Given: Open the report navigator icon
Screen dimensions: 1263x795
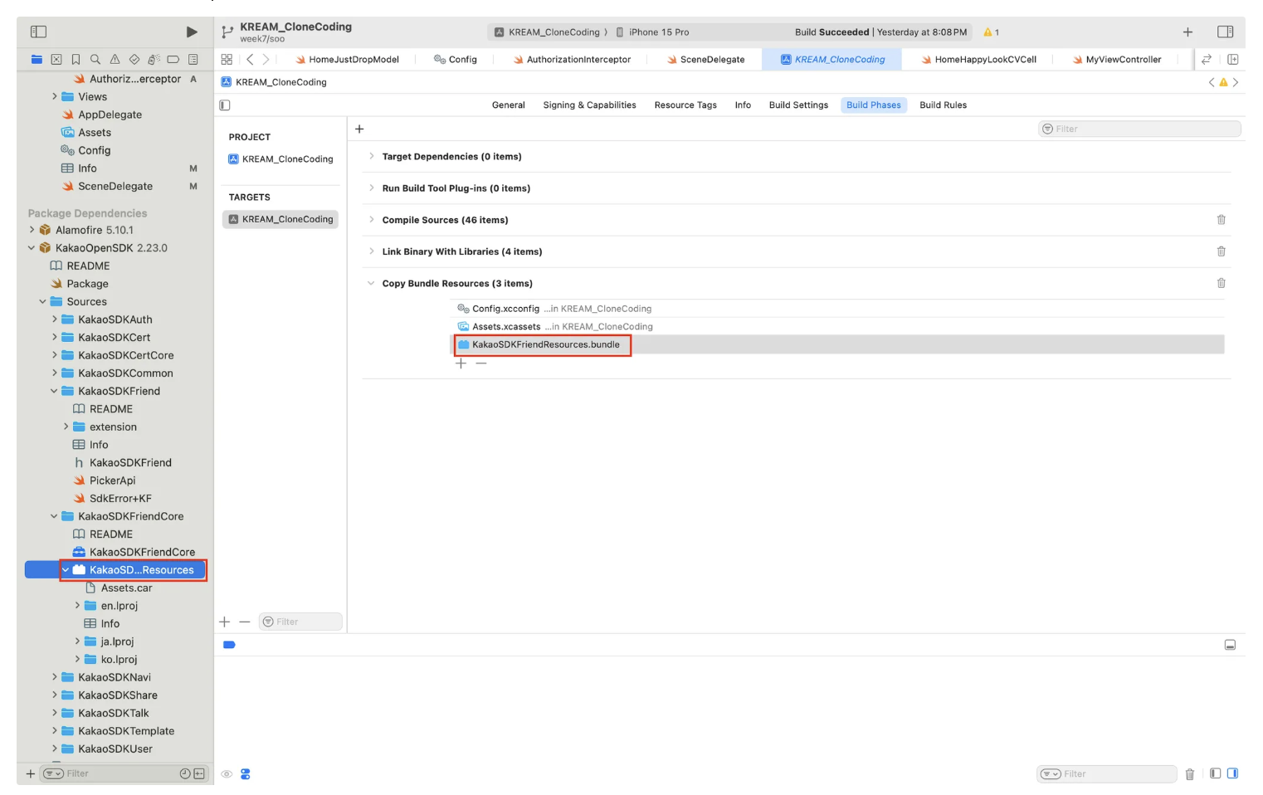Looking at the screenshot, I should [193, 60].
